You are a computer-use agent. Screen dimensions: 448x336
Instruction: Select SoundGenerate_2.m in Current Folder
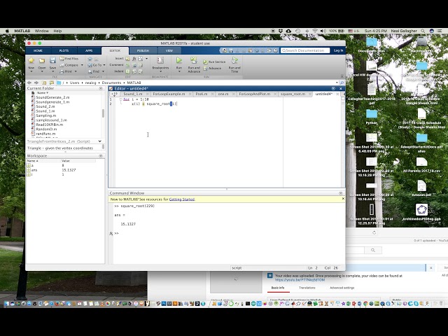pos(52,97)
